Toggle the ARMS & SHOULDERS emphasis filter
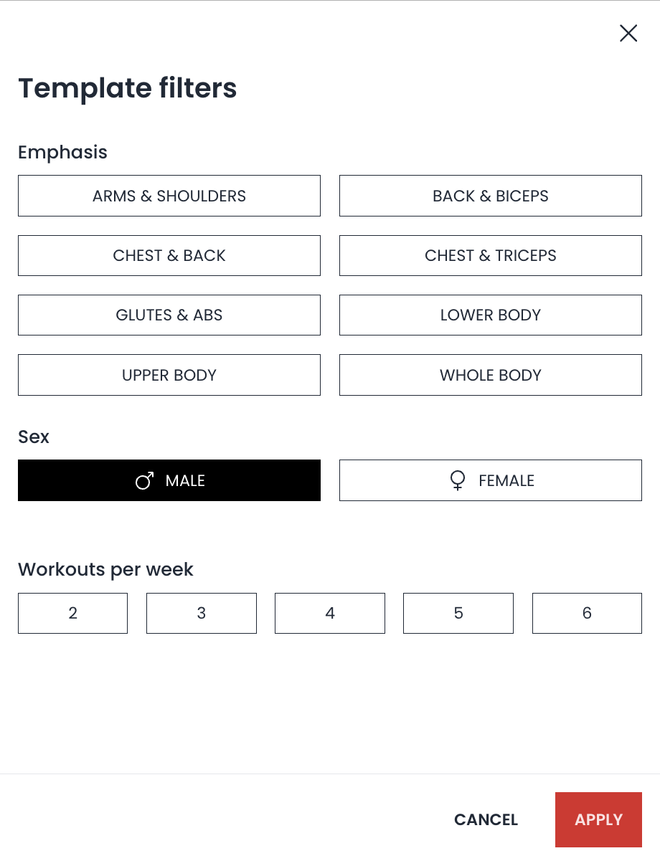660x866 pixels. point(169,196)
